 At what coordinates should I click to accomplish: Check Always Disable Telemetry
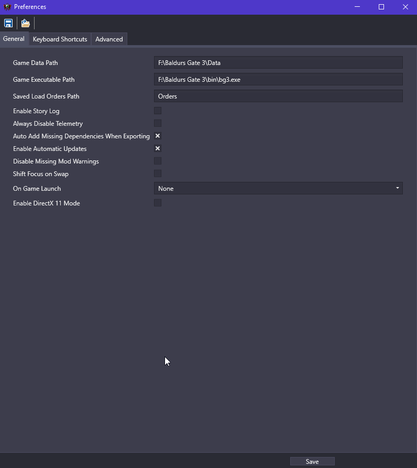158,123
